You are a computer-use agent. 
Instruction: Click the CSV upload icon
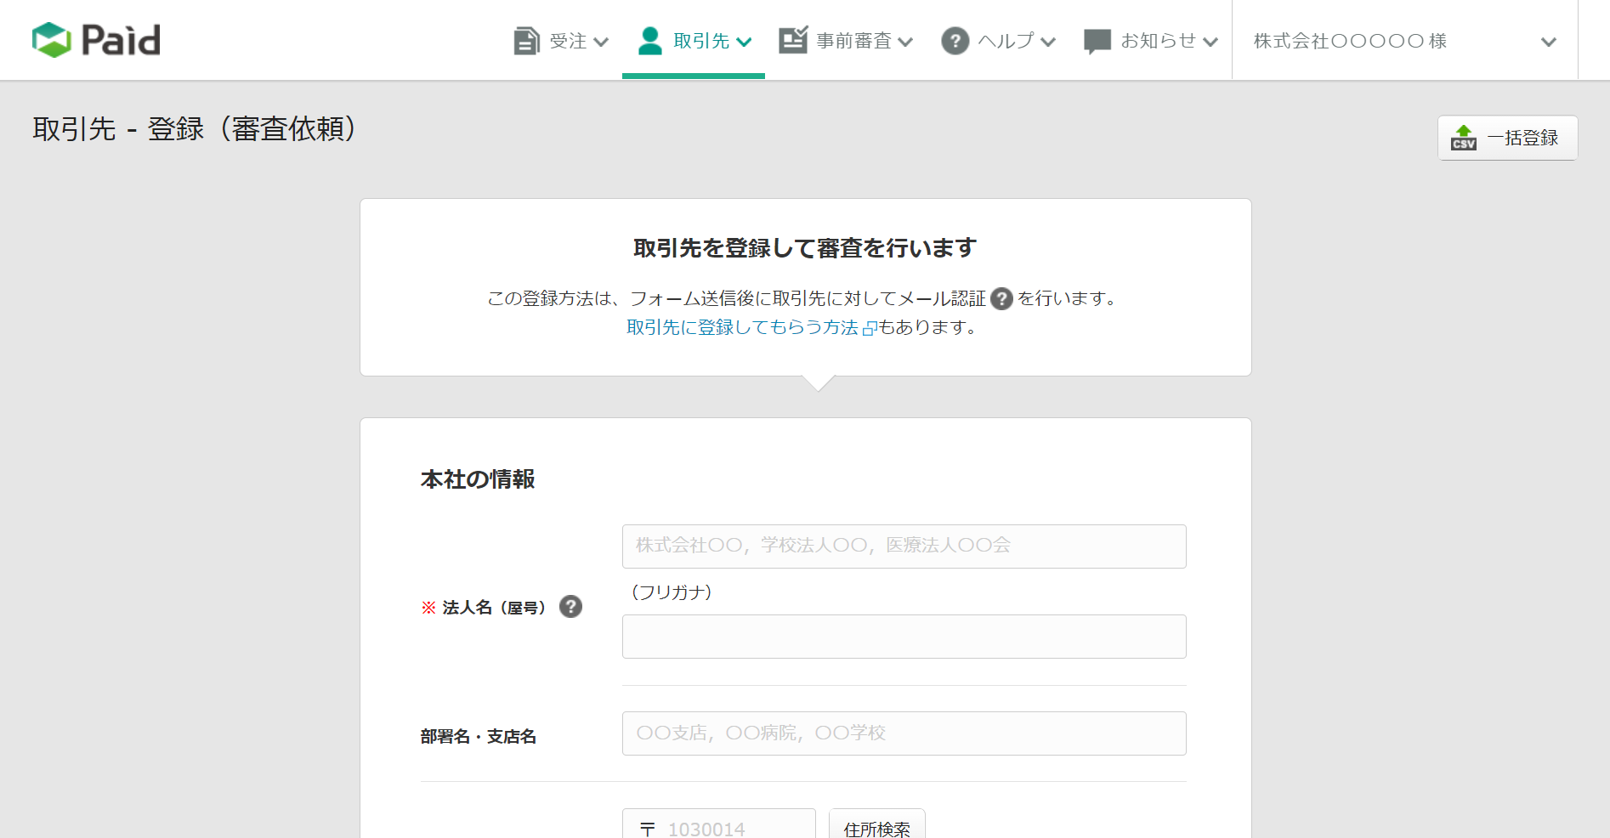pyautogui.click(x=1463, y=138)
